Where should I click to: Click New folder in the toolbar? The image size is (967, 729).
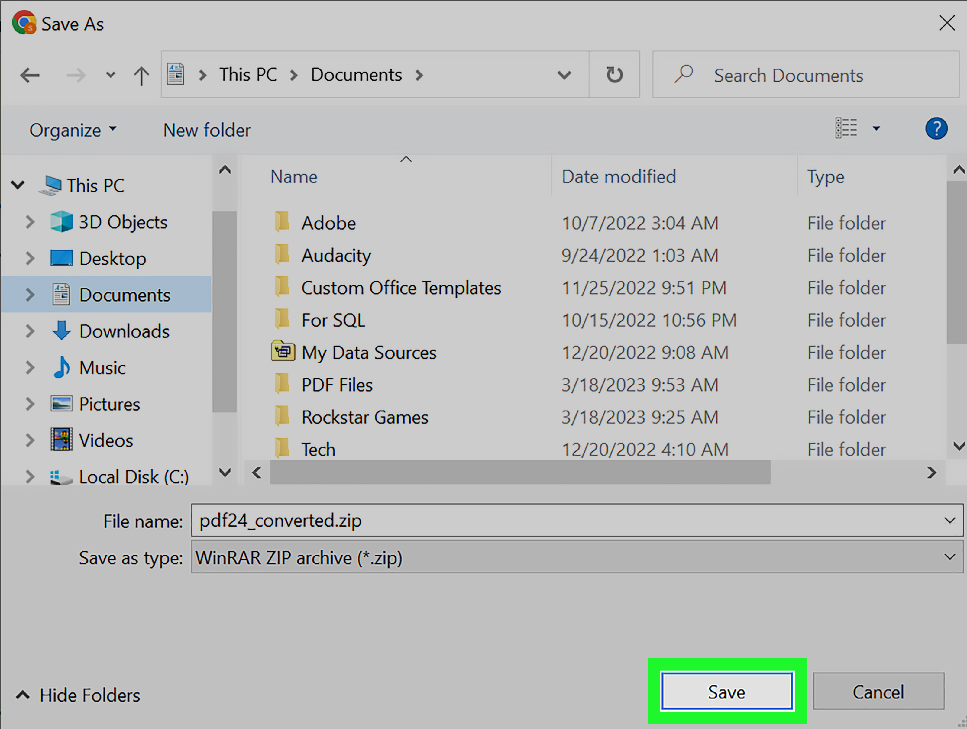pos(206,130)
